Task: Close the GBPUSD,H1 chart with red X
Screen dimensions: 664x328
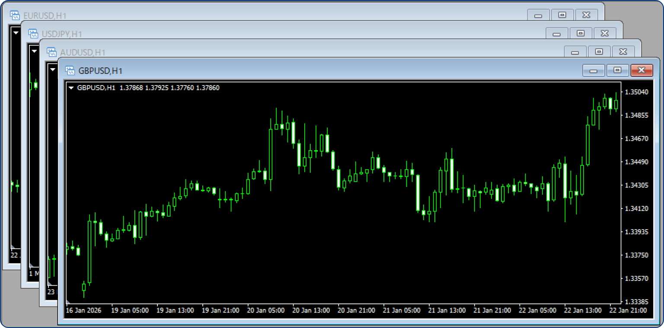Action: (x=642, y=70)
